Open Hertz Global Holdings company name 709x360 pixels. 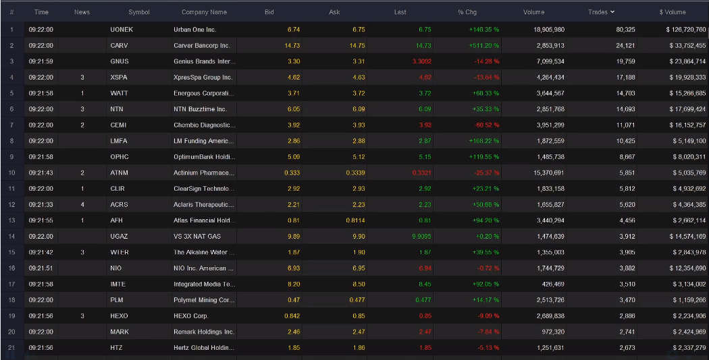[x=204, y=347]
